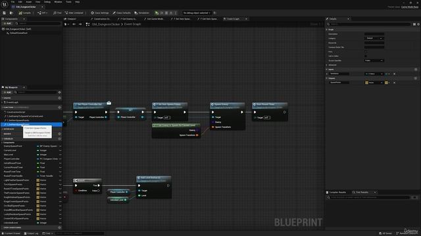Add new variable with plus icon in Variables row
This screenshot has height=236, width=421.
tap(60, 139)
